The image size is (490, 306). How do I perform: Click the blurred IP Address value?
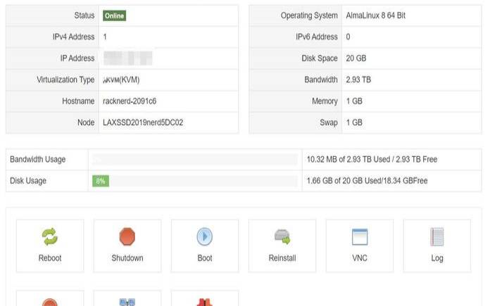pos(128,58)
